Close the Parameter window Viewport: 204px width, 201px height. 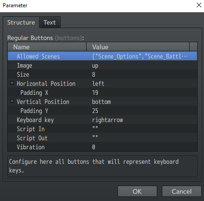click(199, 5)
